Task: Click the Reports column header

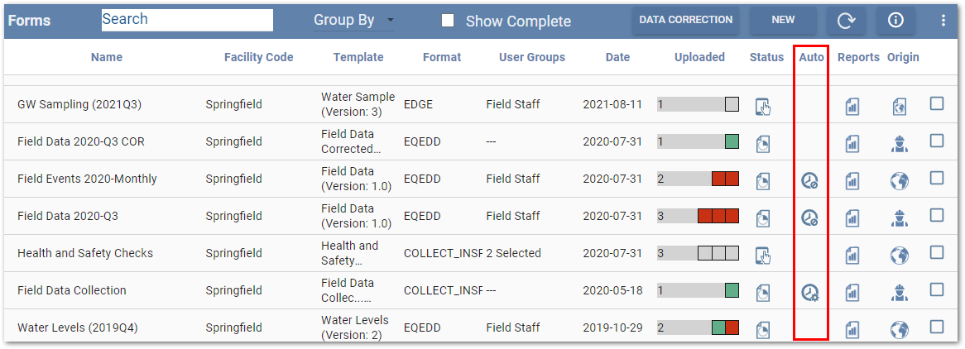Action: (x=858, y=57)
